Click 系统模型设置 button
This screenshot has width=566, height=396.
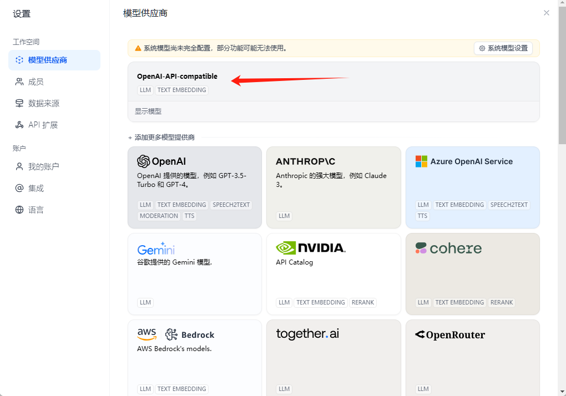pyautogui.click(x=503, y=48)
